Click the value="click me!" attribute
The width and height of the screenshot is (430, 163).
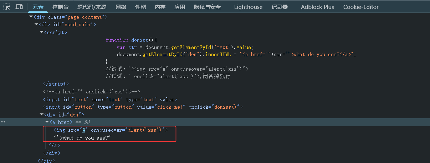tap(159, 107)
